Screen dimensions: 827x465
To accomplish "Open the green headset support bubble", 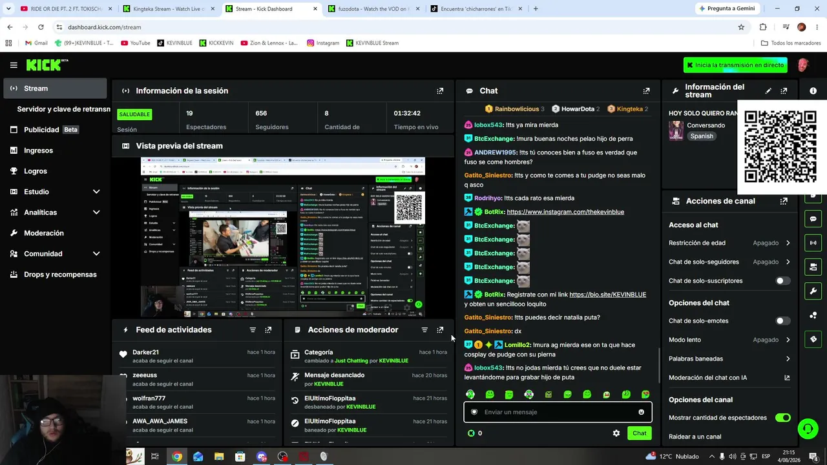I will [x=807, y=429].
